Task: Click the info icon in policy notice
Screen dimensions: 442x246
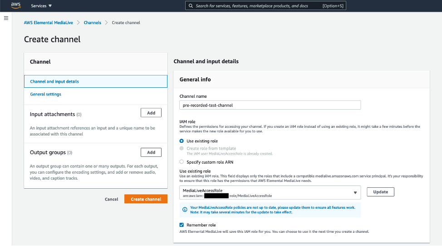Action: point(185,210)
